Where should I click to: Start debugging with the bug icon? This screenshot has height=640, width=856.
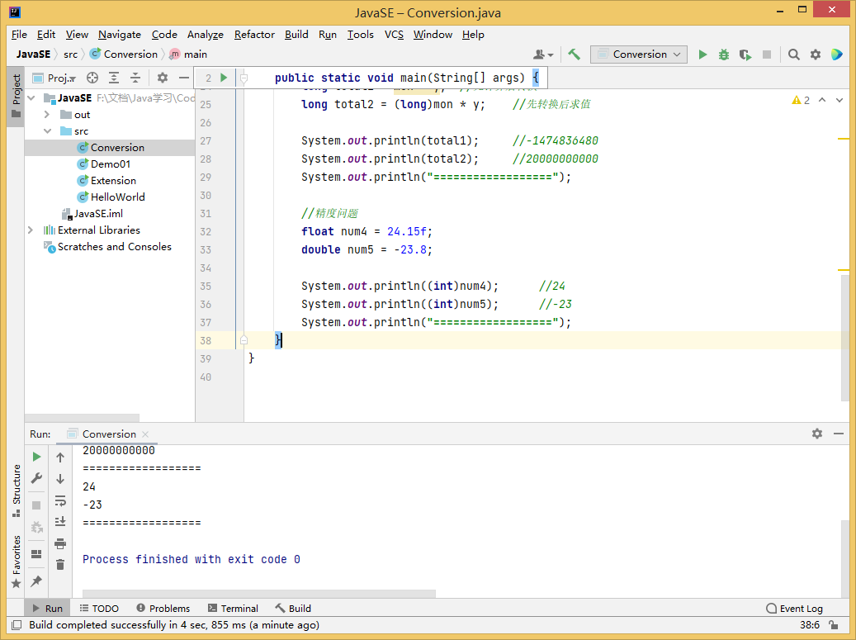click(724, 55)
